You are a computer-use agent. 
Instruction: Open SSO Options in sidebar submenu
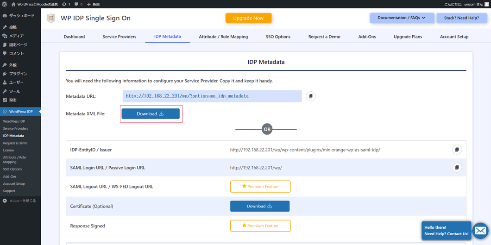tap(13, 170)
